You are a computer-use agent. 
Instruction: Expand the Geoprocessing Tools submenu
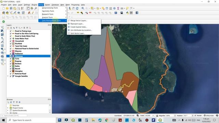pos(53,8)
